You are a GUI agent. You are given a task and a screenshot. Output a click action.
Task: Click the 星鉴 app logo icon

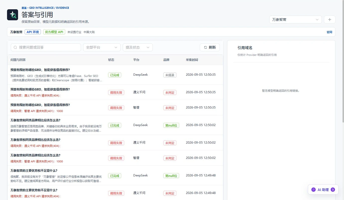pyautogui.click(x=13, y=15)
